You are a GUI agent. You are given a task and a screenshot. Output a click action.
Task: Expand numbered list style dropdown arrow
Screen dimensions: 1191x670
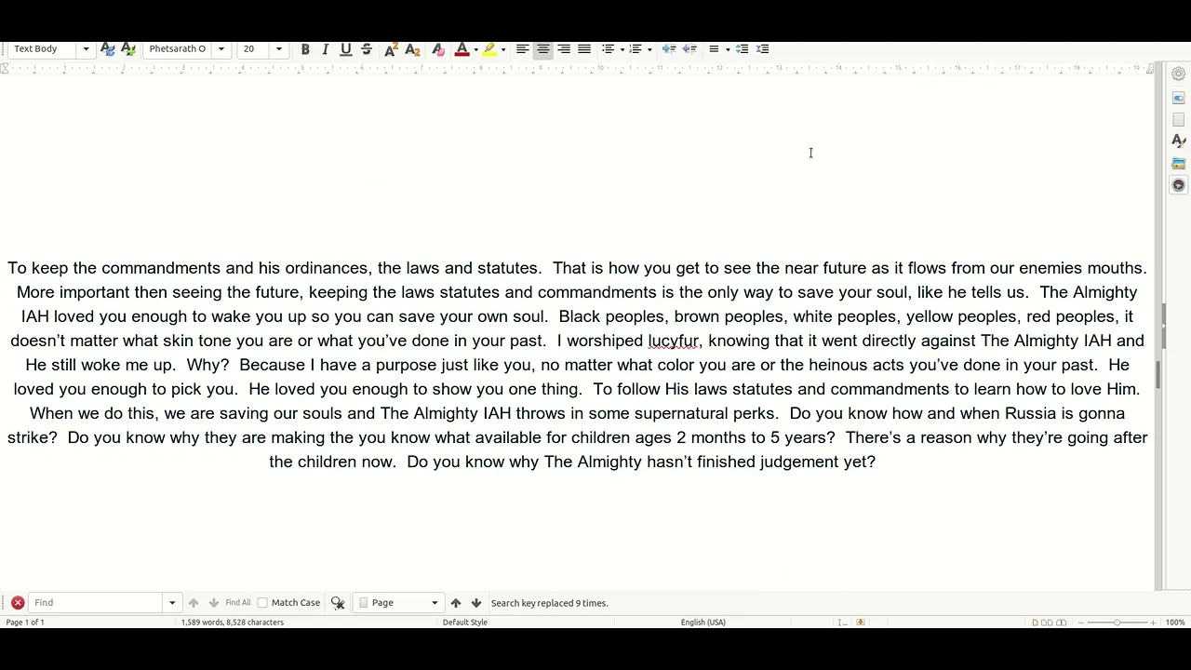pos(649,49)
